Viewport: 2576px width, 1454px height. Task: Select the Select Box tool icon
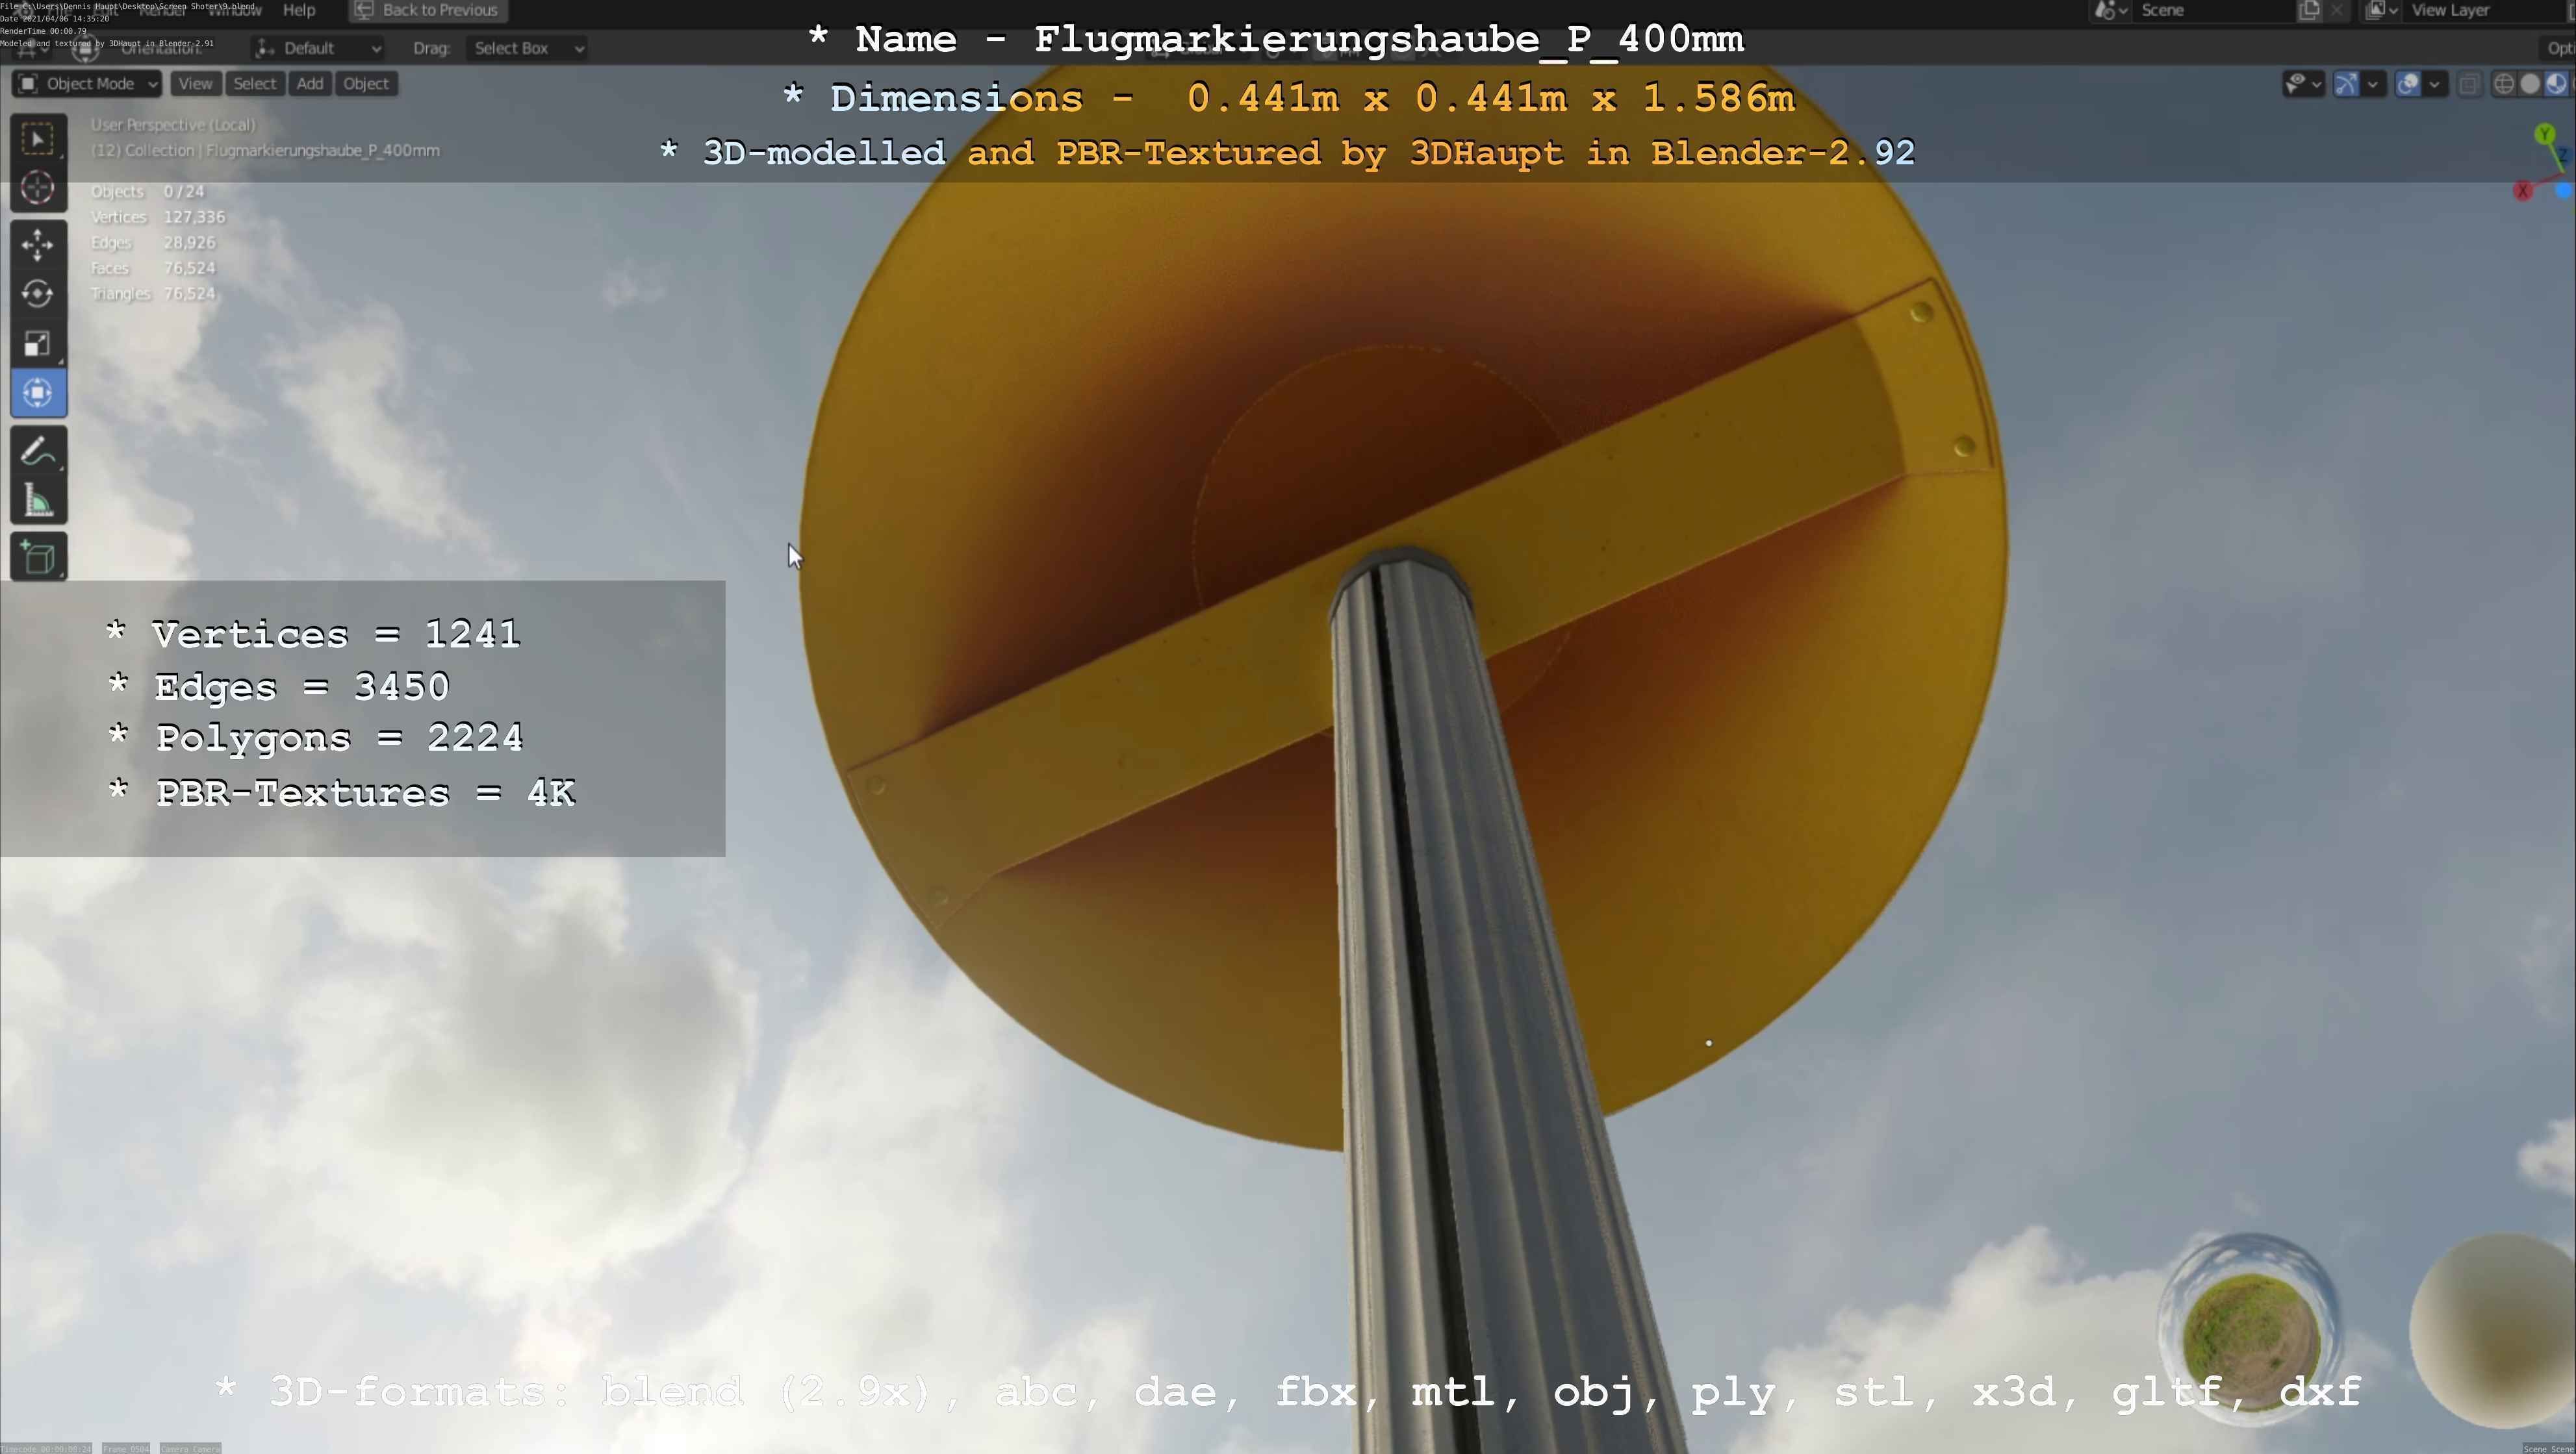(x=38, y=139)
